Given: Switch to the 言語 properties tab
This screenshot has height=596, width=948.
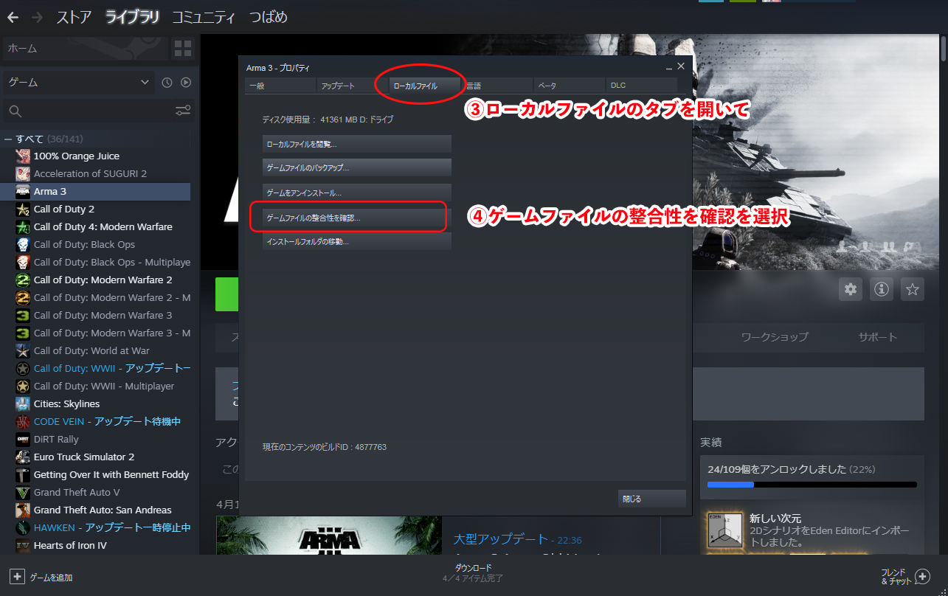Looking at the screenshot, I should (497, 86).
